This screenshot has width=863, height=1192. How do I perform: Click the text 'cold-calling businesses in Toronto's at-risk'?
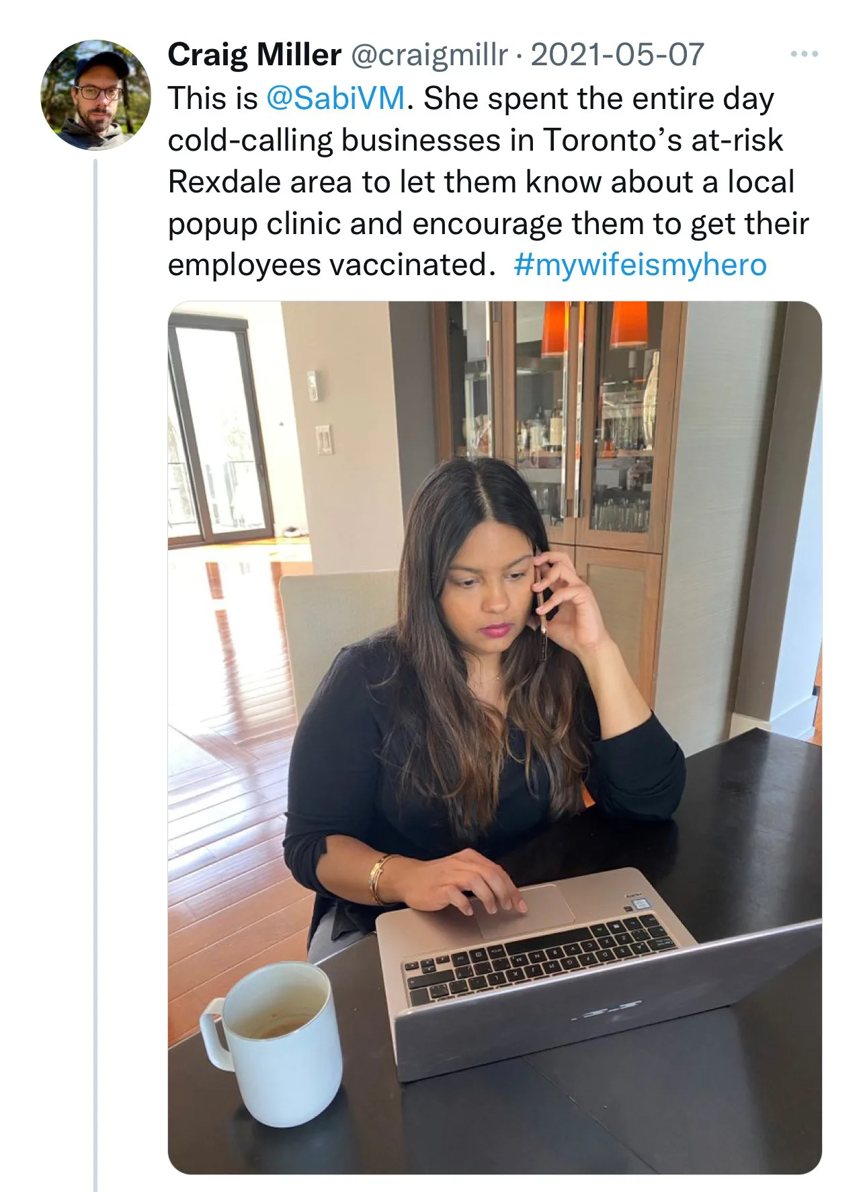475,140
